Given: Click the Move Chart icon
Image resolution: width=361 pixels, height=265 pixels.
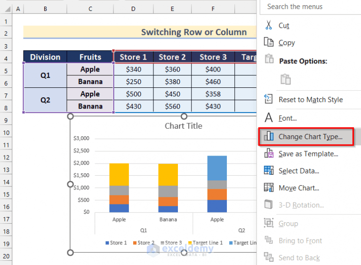Looking at the screenshot, I should tap(269, 187).
